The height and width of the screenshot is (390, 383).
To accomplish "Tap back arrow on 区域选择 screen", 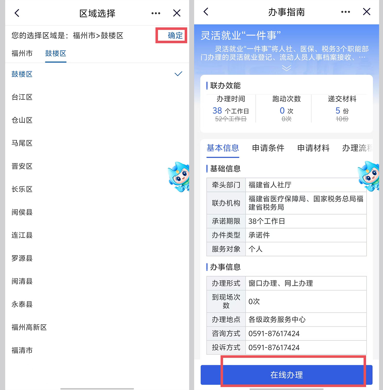I will pos(17,13).
